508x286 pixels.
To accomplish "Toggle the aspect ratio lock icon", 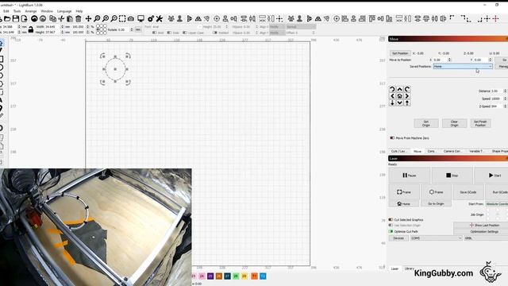I will point(31,29).
